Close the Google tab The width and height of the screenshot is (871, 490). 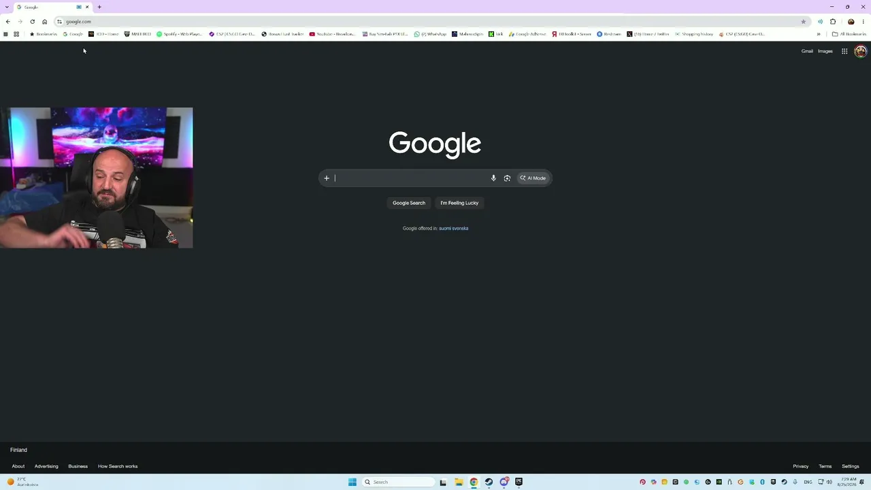[x=87, y=7]
